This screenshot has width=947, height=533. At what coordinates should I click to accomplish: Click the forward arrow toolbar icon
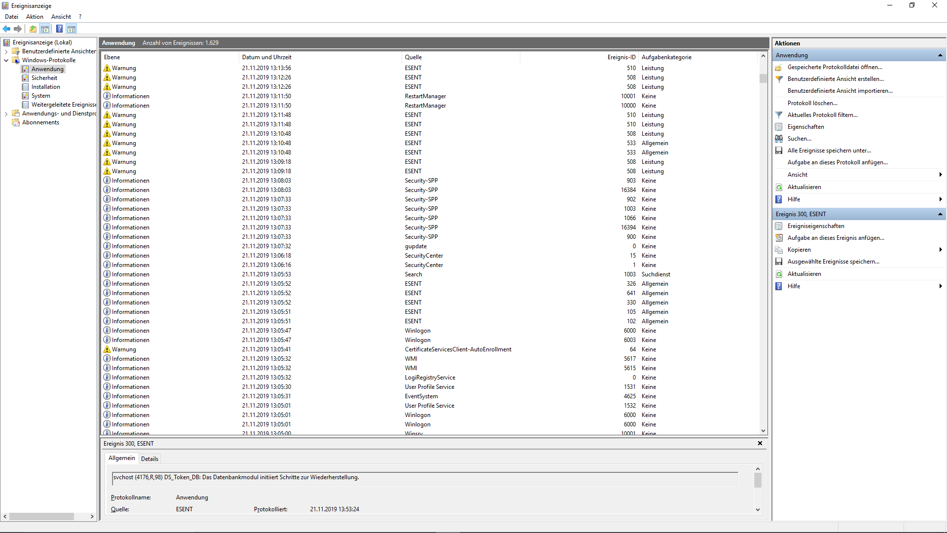click(x=18, y=29)
